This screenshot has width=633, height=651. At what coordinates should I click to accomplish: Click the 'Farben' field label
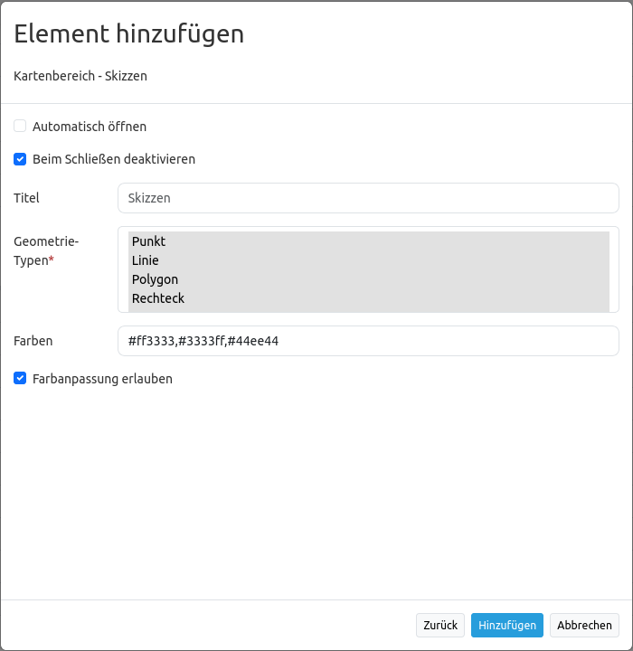pyautogui.click(x=33, y=341)
